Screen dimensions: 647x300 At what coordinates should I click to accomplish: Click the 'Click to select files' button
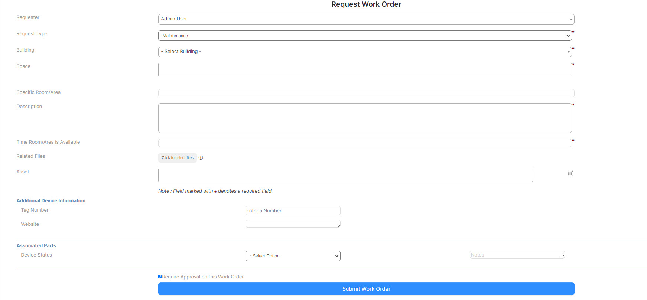pos(178,158)
